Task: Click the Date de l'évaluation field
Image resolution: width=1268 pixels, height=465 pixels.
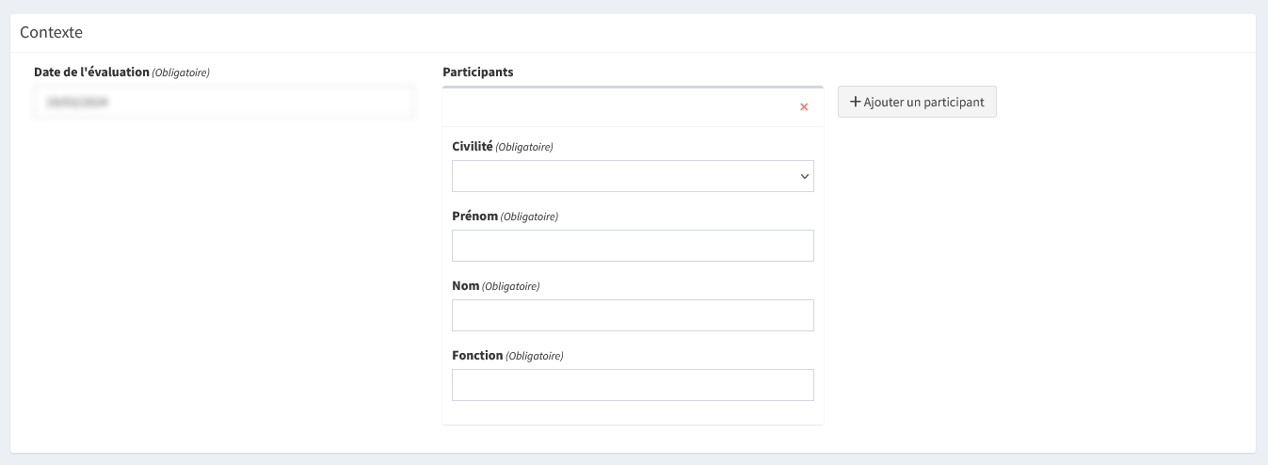Action: pos(224,103)
